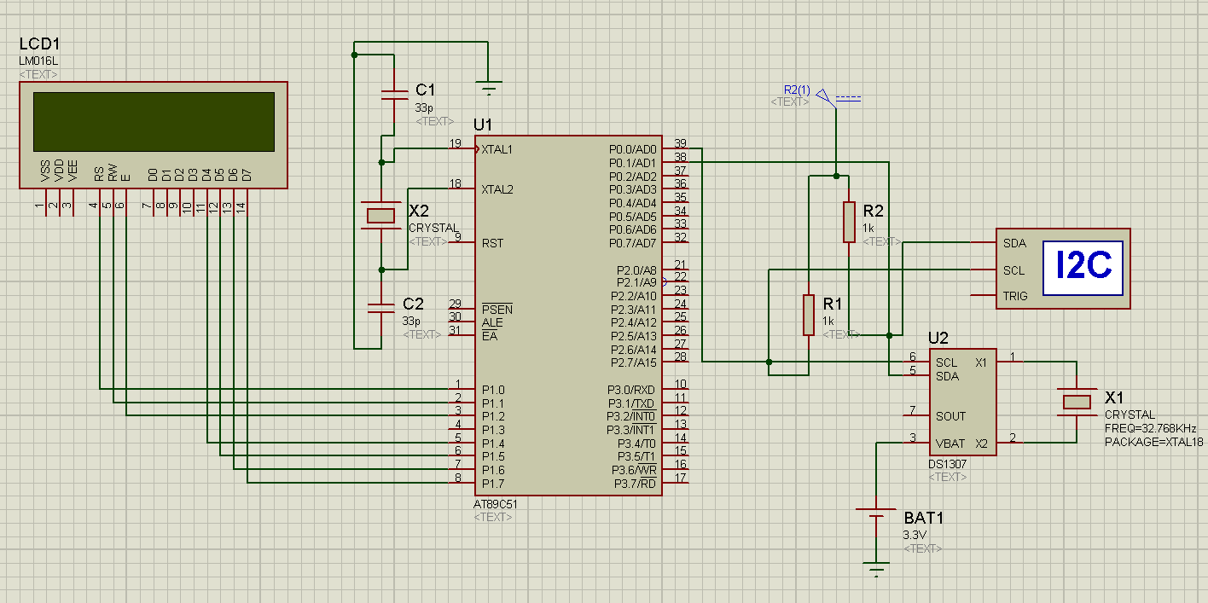The image size is (1208, 603).
Task: Click the power rail node above R2
Action: click(837, 177)
